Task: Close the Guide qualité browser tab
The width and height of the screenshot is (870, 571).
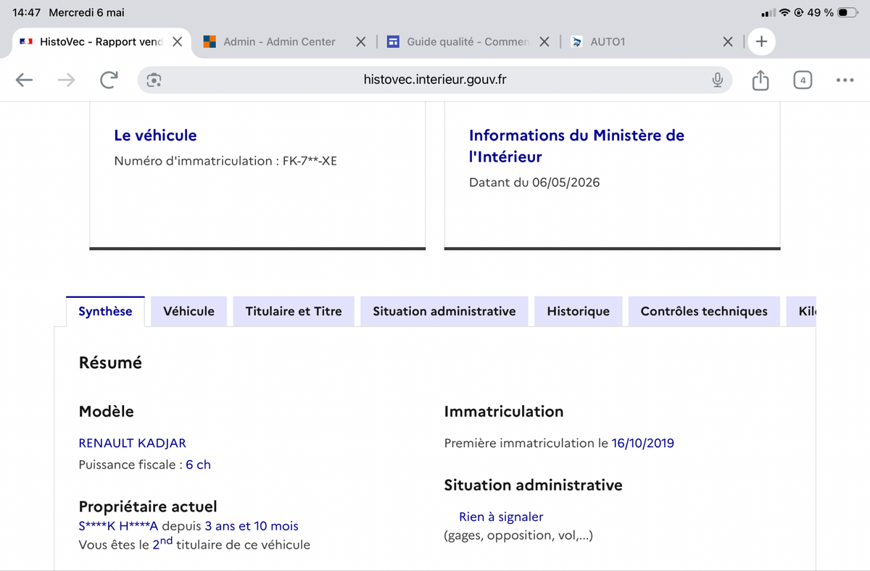Action: [x=544, y=42]
